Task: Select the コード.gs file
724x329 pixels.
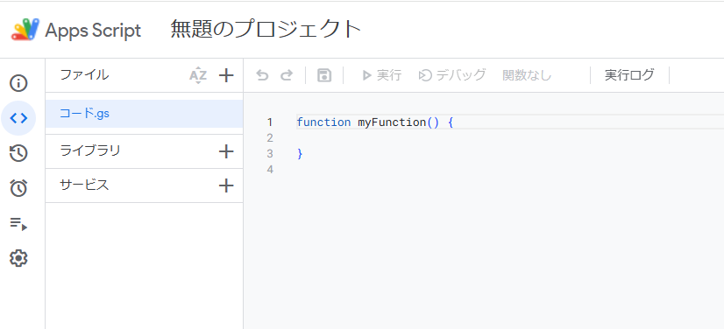Action: click(x=144, y=114)
